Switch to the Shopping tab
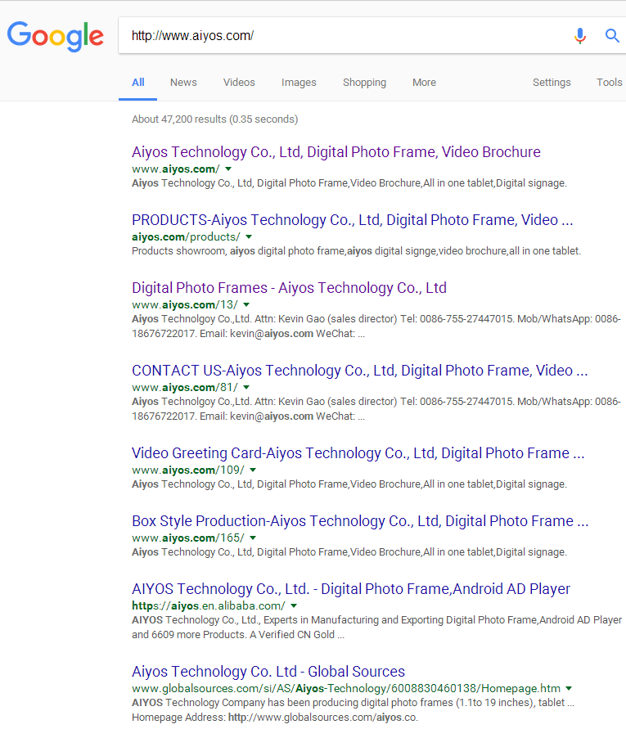626x729 pixels. coord(365,83)
